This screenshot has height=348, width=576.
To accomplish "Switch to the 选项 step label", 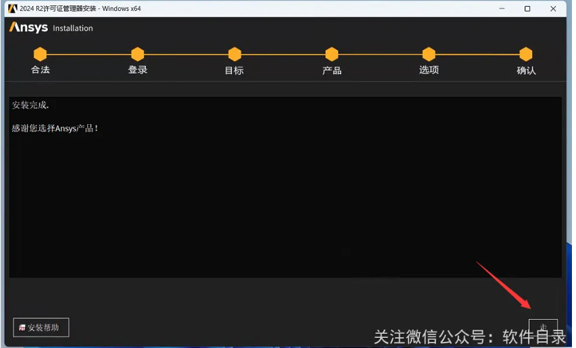I will click(x=429, y=69).
